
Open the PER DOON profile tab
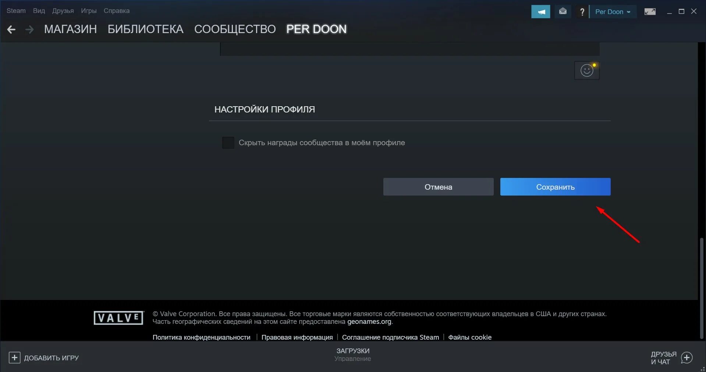[316, 29]
